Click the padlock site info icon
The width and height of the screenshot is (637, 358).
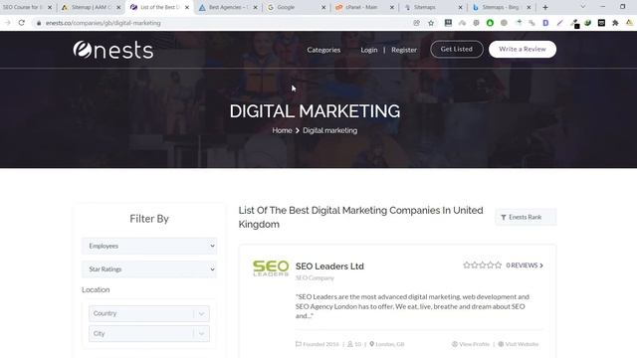(39, 23)
